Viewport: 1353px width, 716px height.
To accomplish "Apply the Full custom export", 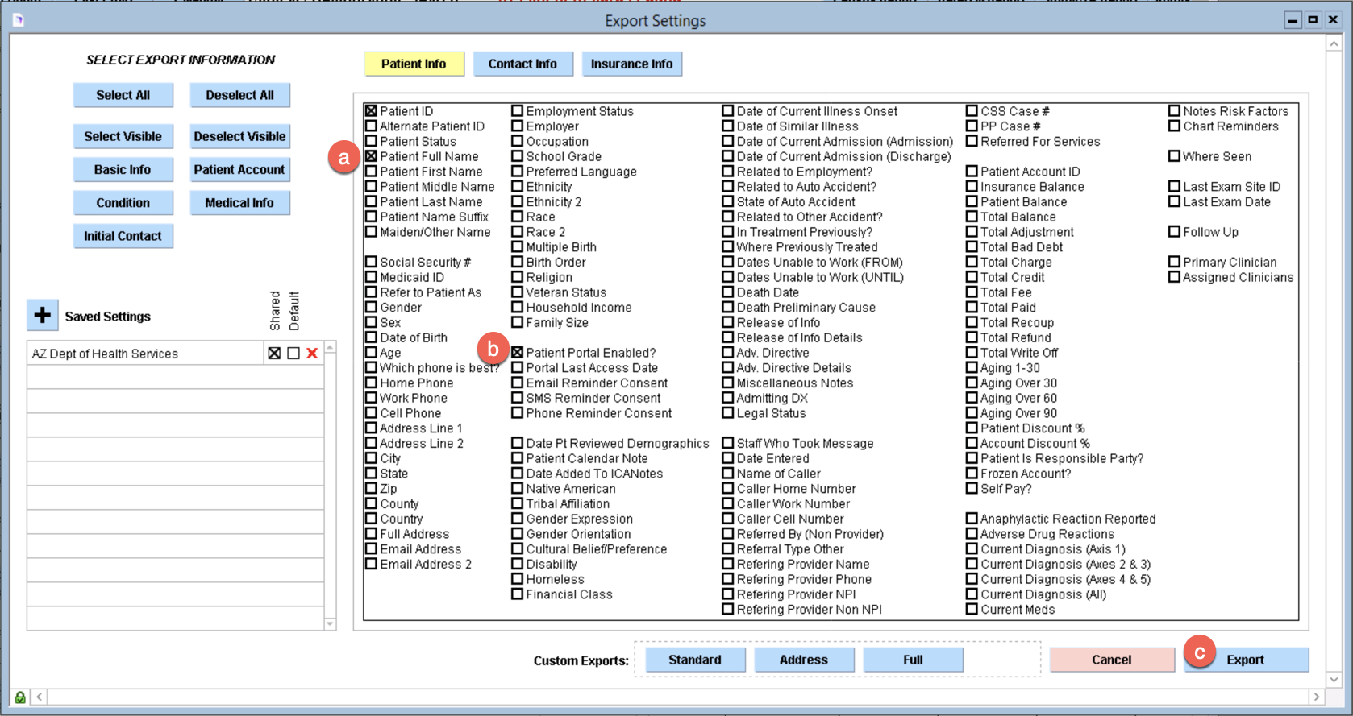I will tap(913, 660).
